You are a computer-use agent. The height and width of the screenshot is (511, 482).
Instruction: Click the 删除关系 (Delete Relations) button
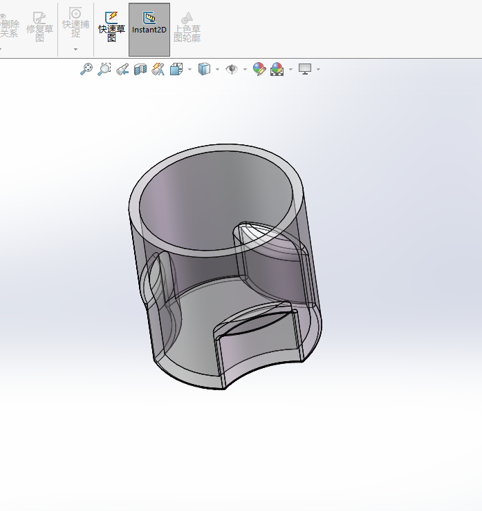click(x=9, y=25)
